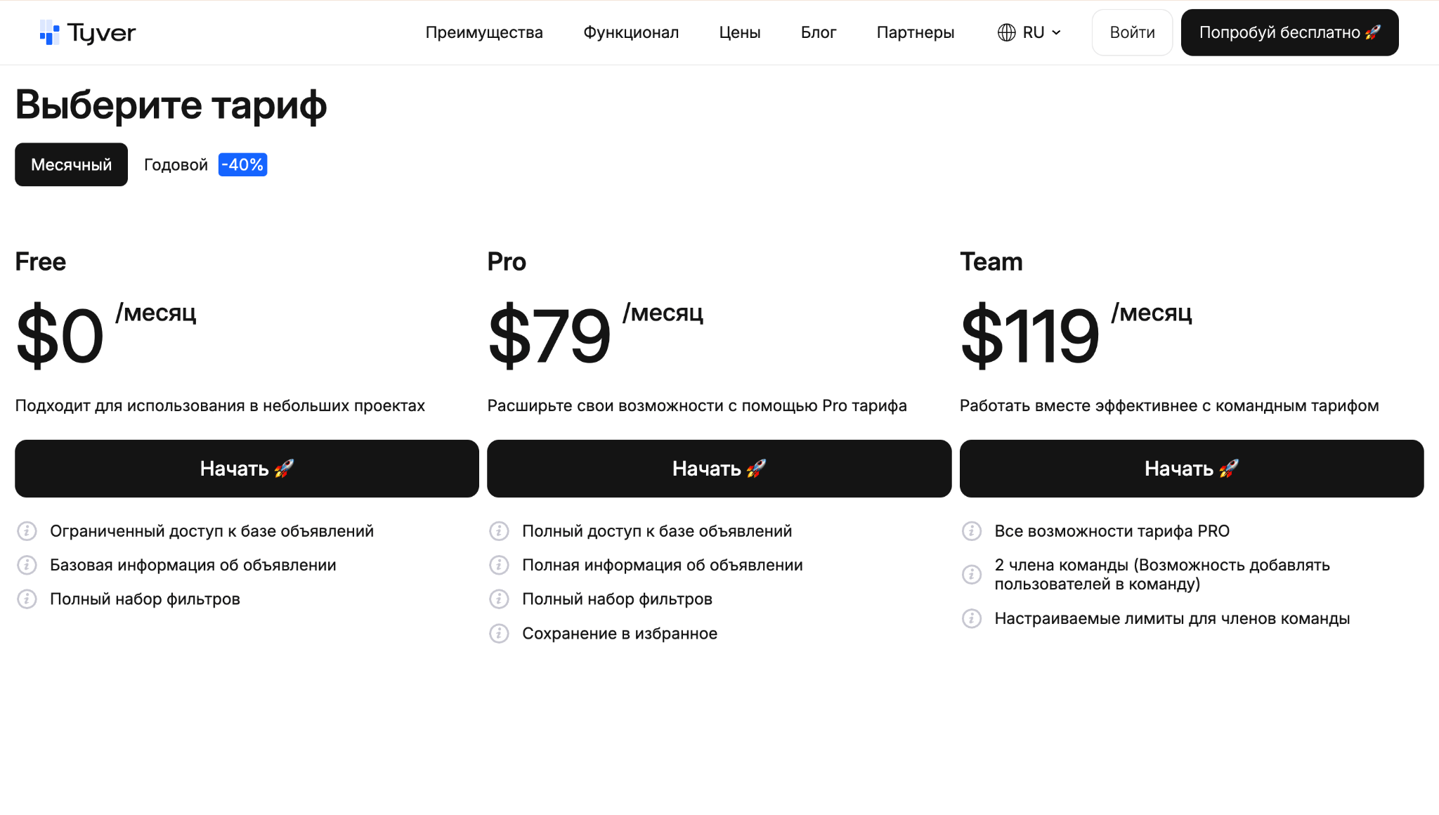
Task: Open the Блог navigation link
Action: (819, 32)
